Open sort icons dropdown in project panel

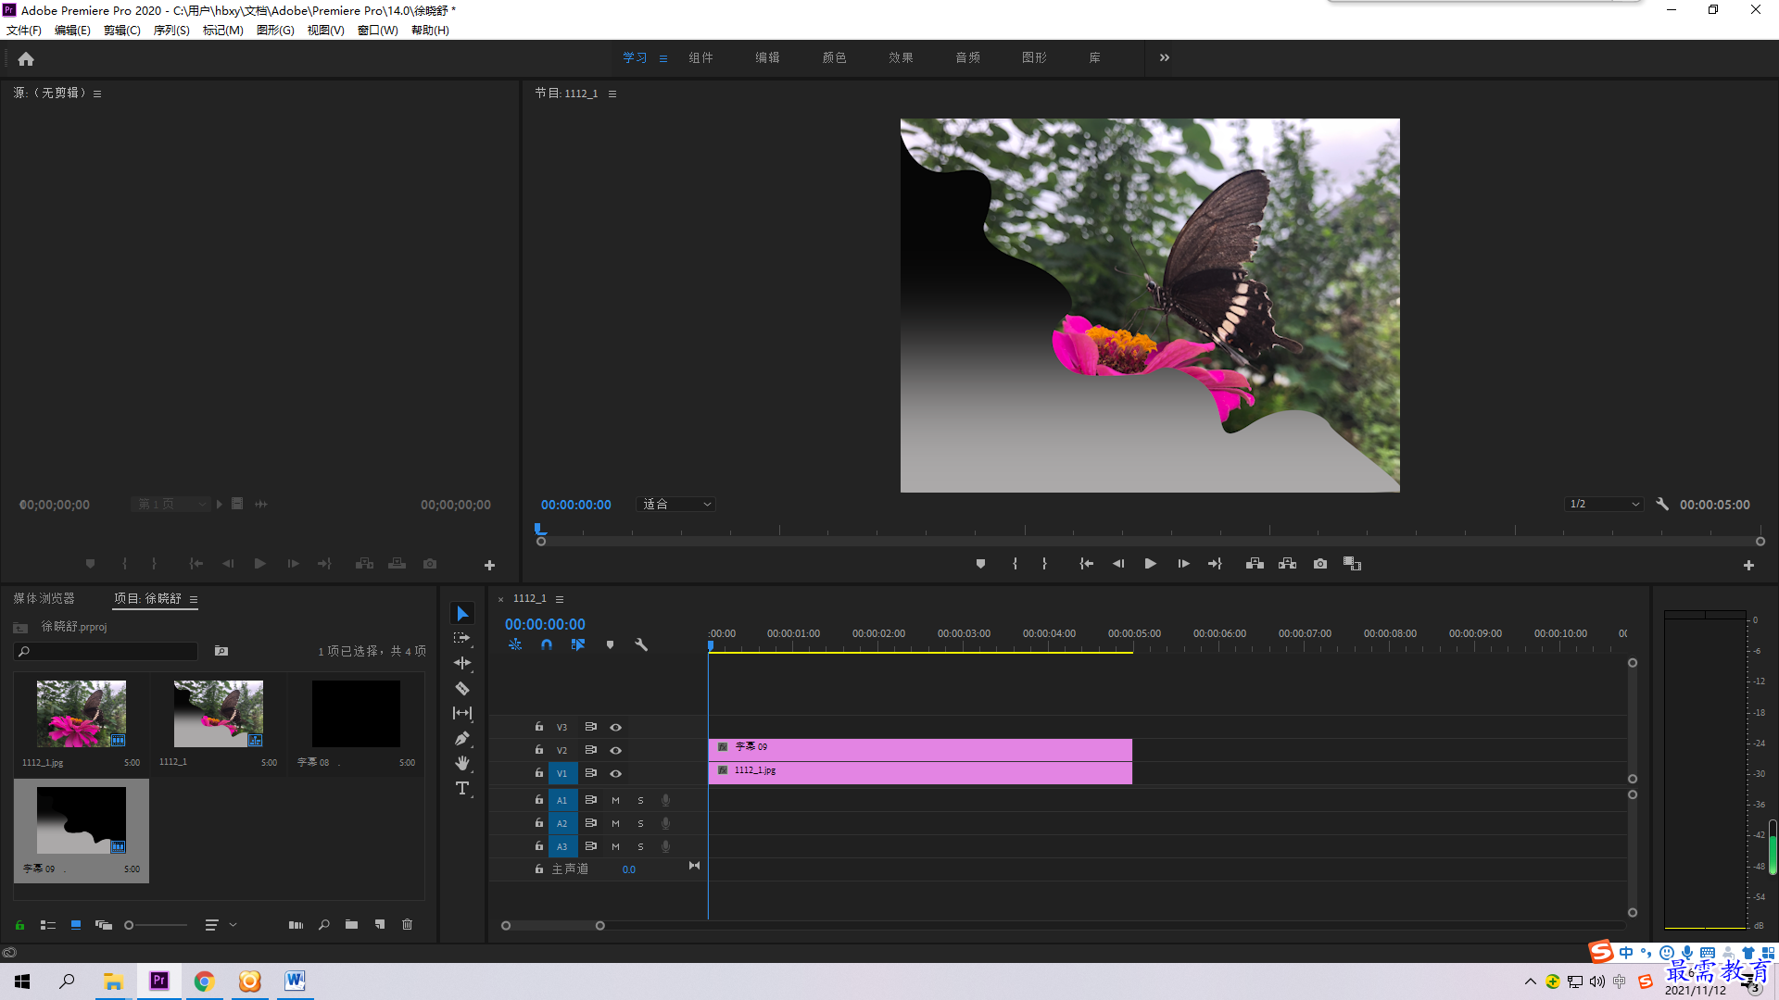pos(221,924)
